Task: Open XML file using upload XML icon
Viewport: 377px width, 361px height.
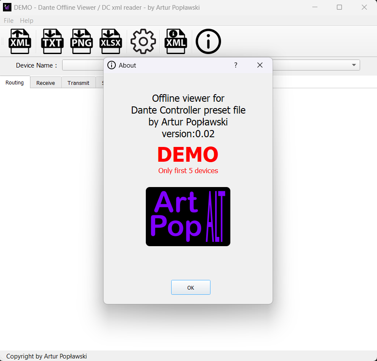Action: coord(20,41)
